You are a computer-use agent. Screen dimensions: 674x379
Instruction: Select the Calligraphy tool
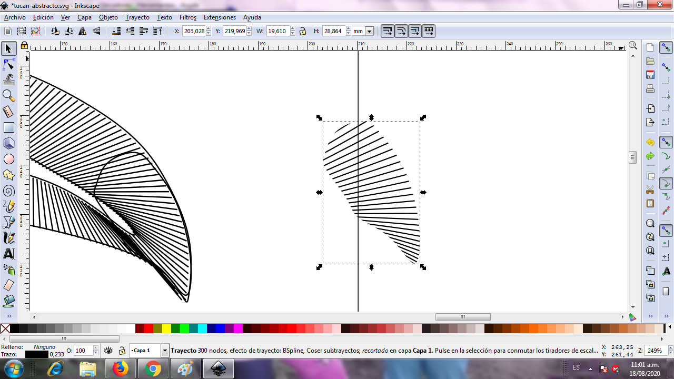click(x=8, y=238)
